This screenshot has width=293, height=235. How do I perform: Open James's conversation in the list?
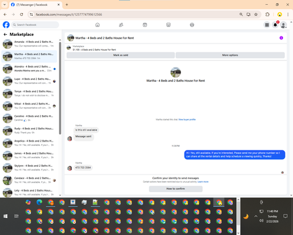pyautogui.click(x=29, y=156)
